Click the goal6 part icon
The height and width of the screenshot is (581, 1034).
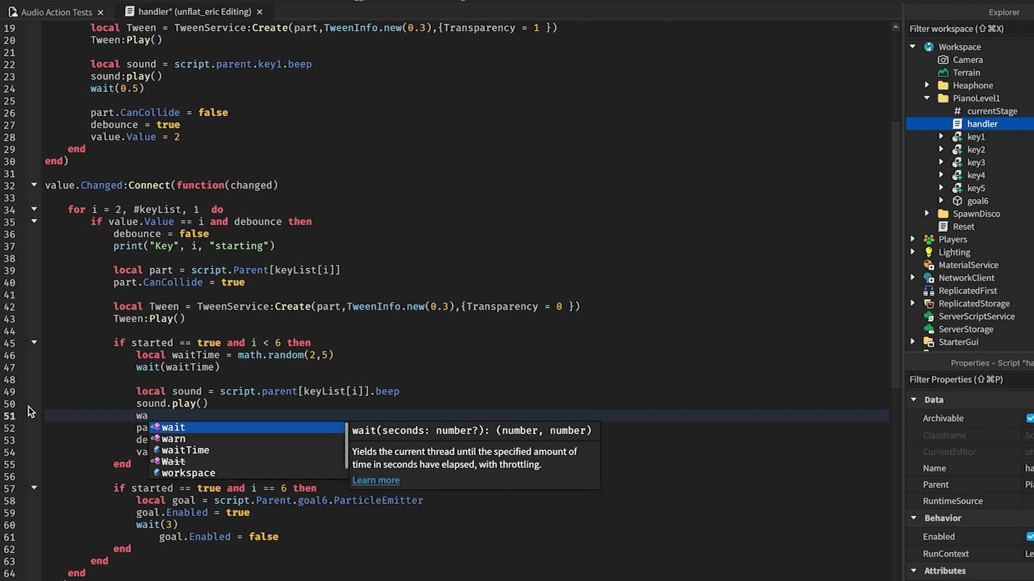coord(958,201)
